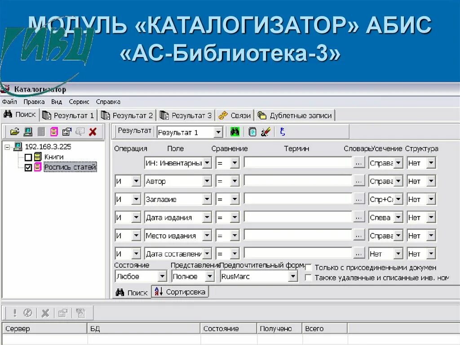Open dictionary button in Место издания row
This screenshot has height=345, width=460.
pyautogui.click(x=358, y=236)
